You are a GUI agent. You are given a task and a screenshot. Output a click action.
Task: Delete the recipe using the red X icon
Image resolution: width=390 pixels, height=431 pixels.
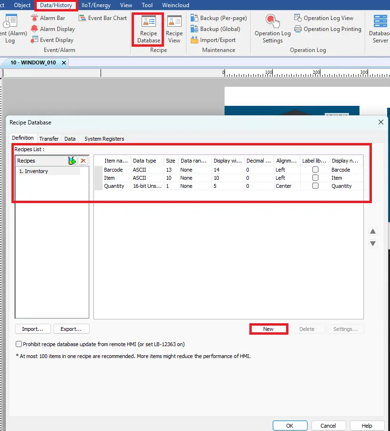tap(83, 161)
